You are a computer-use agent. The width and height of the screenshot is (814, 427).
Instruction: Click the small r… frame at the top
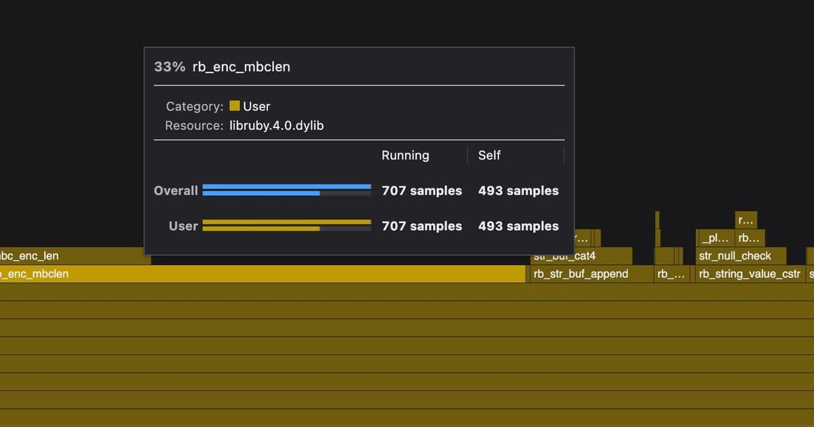(745, 220)
